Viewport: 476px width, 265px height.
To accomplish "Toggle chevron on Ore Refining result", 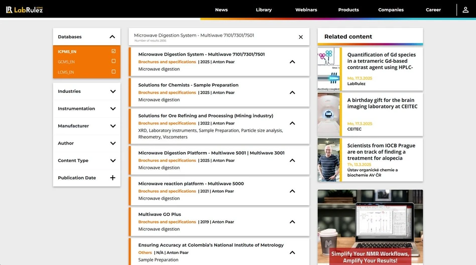I will [292, 123].
